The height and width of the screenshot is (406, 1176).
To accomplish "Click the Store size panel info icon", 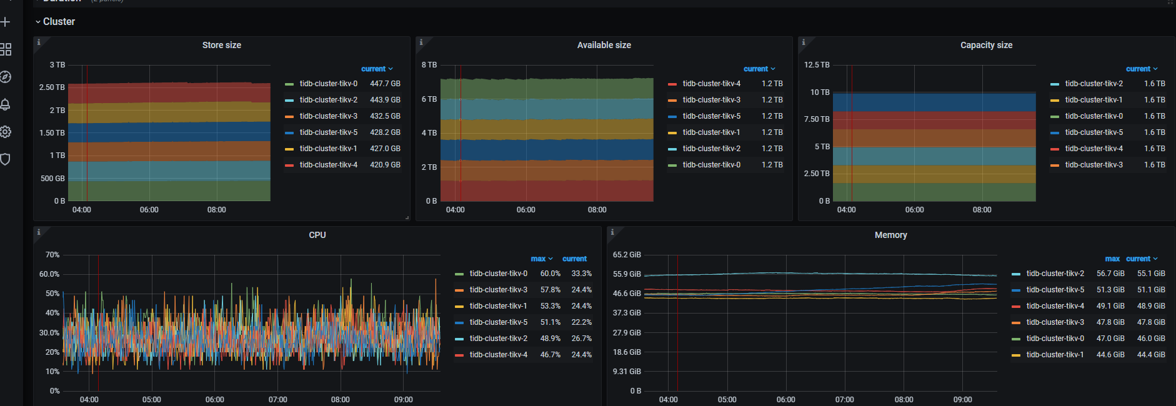I will tap(39, 42).
